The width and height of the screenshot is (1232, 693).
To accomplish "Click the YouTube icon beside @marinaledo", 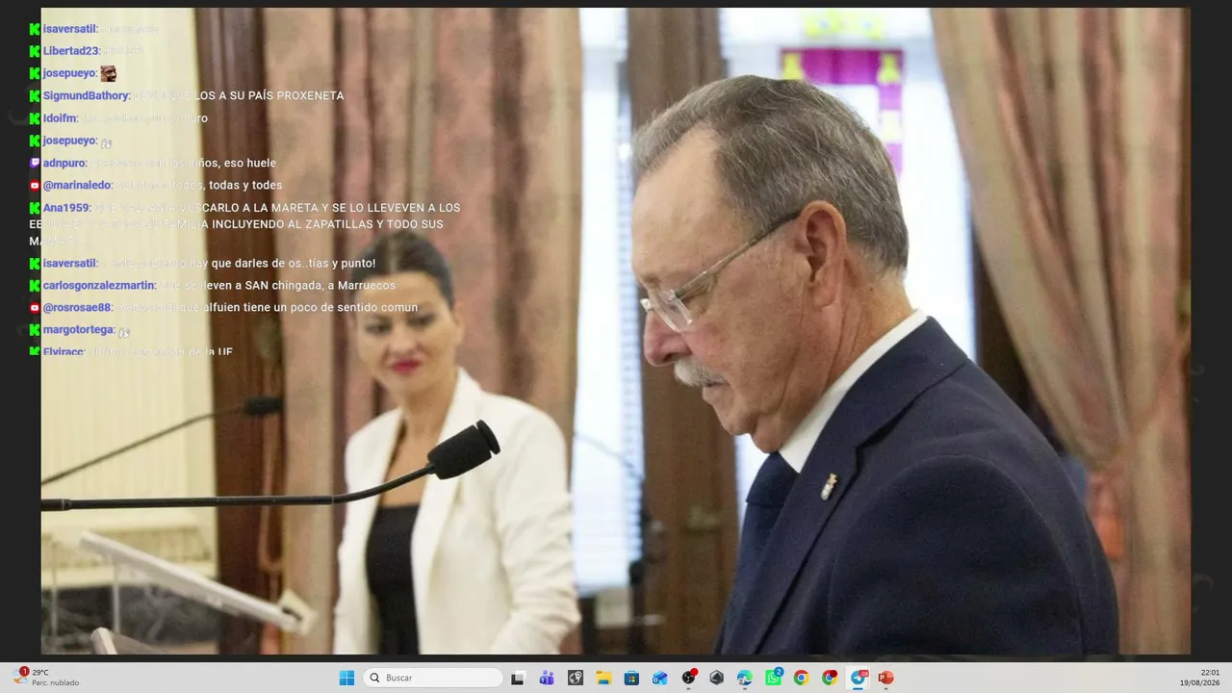I will tap(35, 185).
